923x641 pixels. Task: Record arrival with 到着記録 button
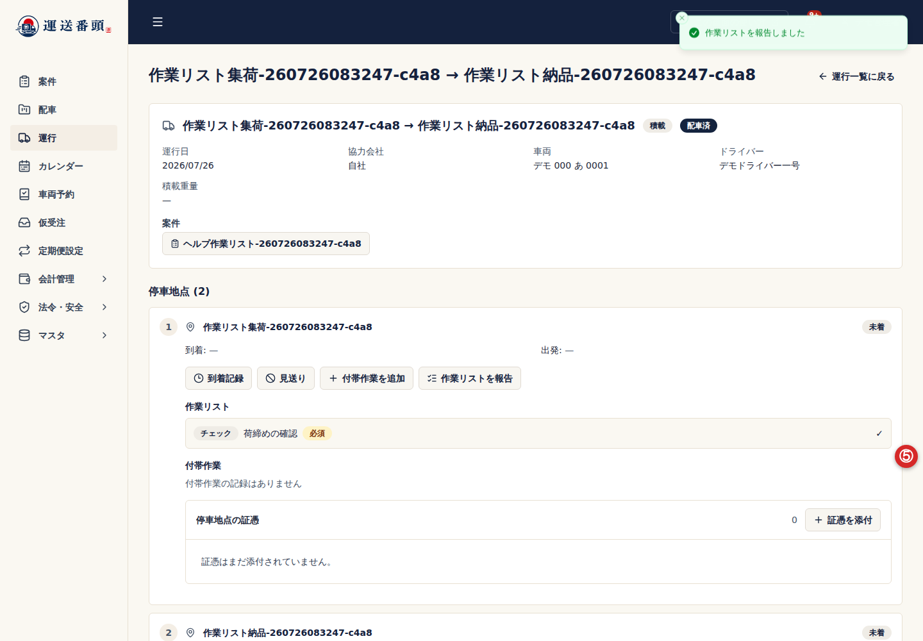coord(219,378)
